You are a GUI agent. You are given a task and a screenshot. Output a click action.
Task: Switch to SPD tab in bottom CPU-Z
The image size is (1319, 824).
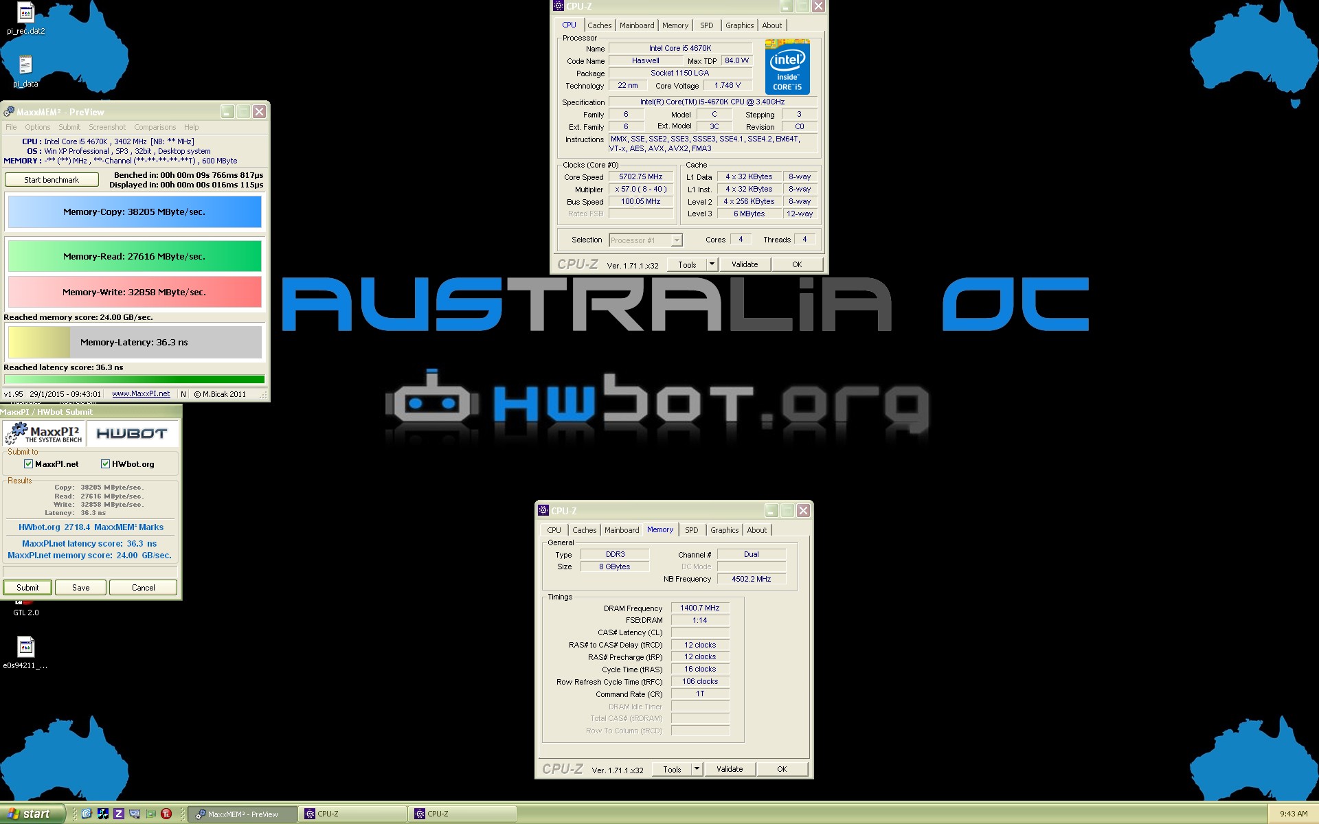pos(692,530)
